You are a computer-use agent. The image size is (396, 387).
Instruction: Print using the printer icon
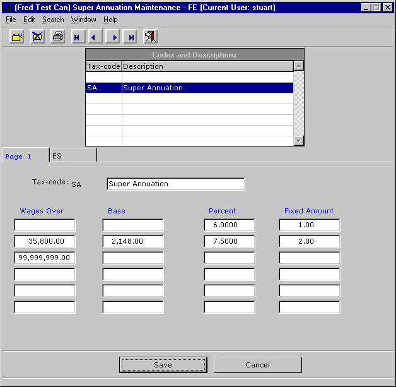pyautogui.click(x=57, y=37)
